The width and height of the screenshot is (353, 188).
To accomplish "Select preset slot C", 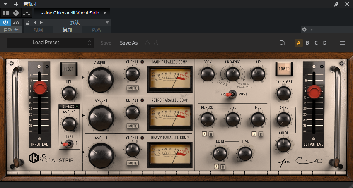I will pos(316,43).
